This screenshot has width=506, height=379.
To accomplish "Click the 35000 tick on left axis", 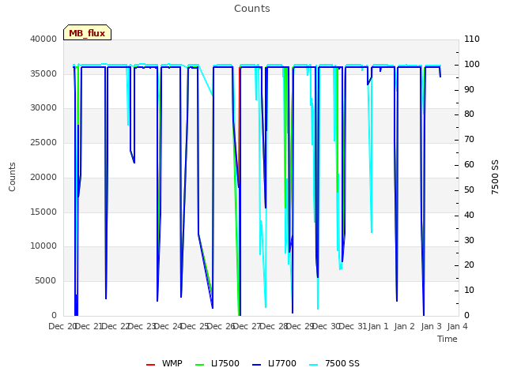I will click(43, 73).
